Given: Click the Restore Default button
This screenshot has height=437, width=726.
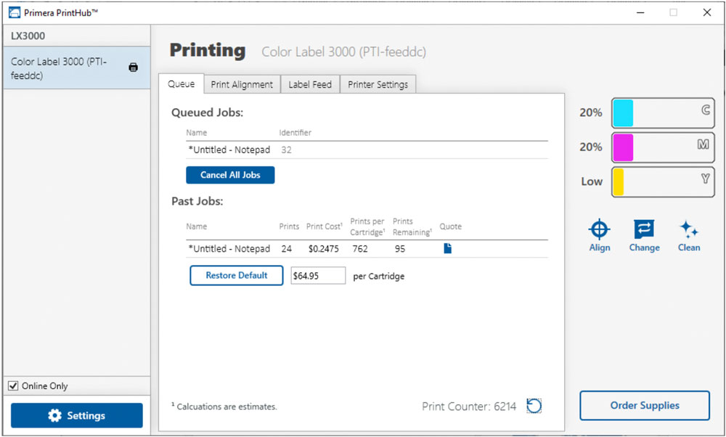Looking at the screenshot, I should click(x=237, y=275).
